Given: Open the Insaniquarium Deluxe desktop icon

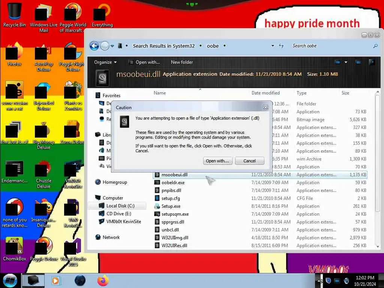Looking at the screenshot, I should tap(43, 213).
